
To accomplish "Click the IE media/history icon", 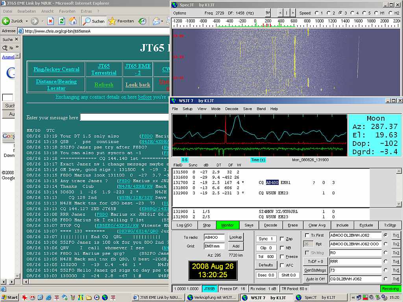I will pyautogui.click(x=142, y=21).
